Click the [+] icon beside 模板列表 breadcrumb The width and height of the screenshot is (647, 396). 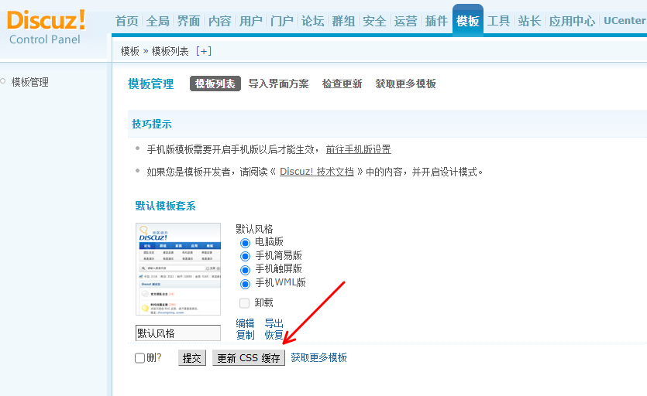203,51
